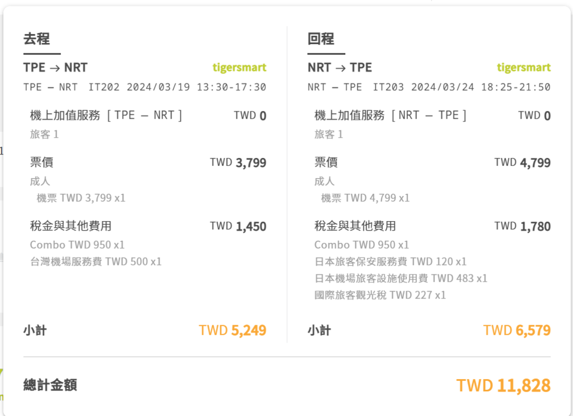Click the 台灣機場服務費 TWD 500 line
This screenshot has height=416, width=573.
coord(96,261)
